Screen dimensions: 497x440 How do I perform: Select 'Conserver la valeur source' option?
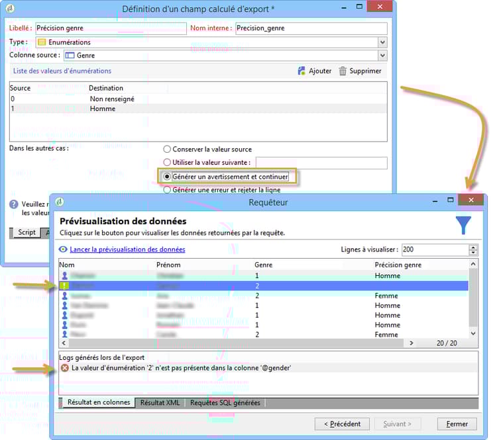tap(167, 149)
